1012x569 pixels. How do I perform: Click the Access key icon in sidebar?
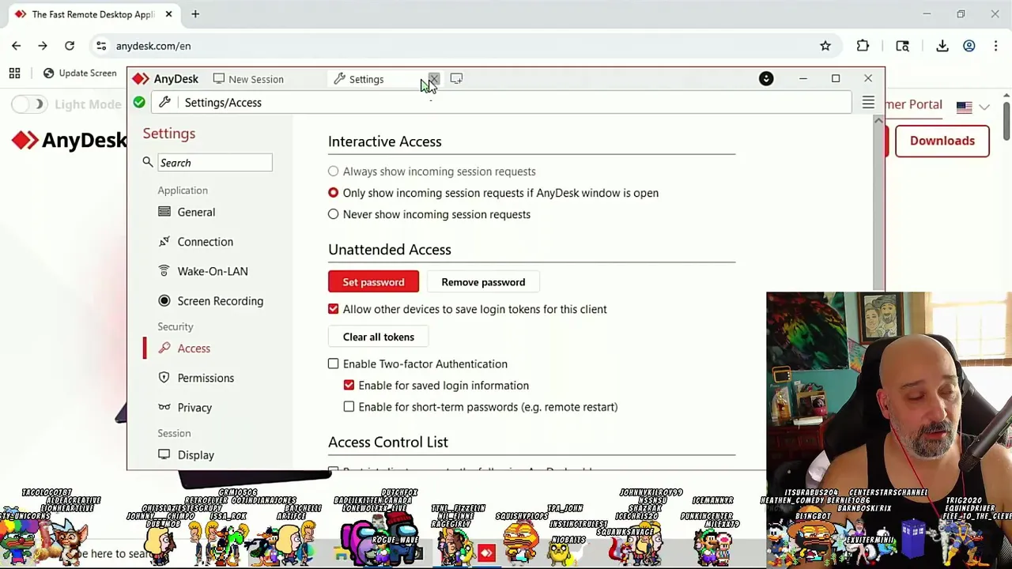[x=164, y=348]
